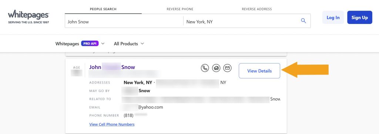
Task: Click the MAY GO BY label
Action: [x=100, y=91]
